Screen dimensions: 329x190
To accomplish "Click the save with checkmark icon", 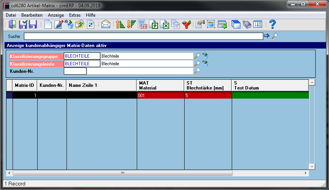I will click(x=23, y=25).
